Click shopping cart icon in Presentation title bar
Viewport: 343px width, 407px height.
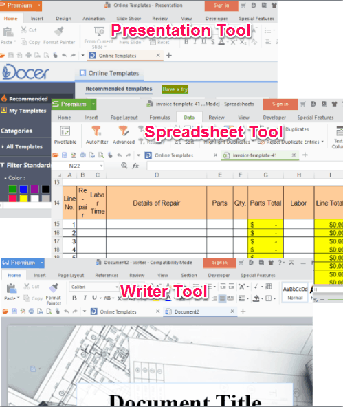pos(243,5)
